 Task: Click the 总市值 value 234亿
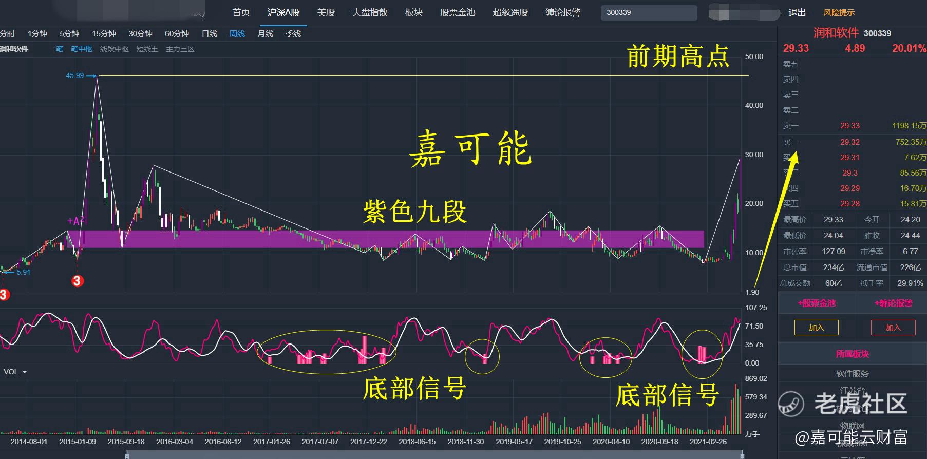click(834, 267)
